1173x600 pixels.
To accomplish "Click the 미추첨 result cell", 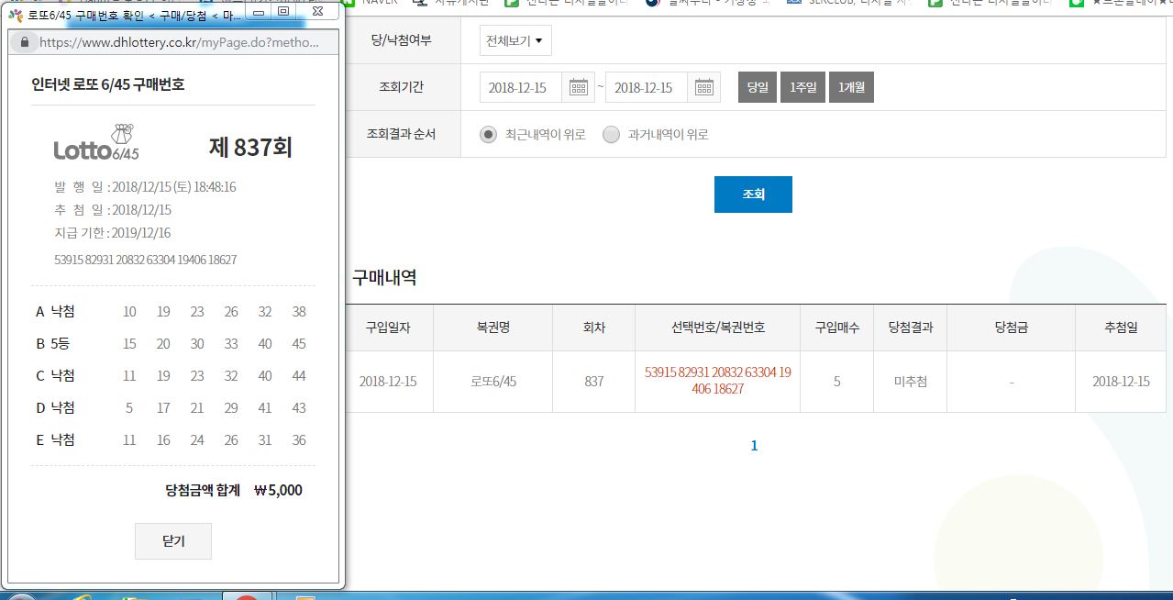I will click(x=911, y=381).
